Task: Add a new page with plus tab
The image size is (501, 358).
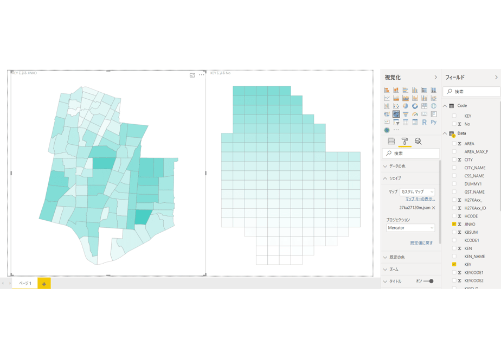Action: point(44,284)
